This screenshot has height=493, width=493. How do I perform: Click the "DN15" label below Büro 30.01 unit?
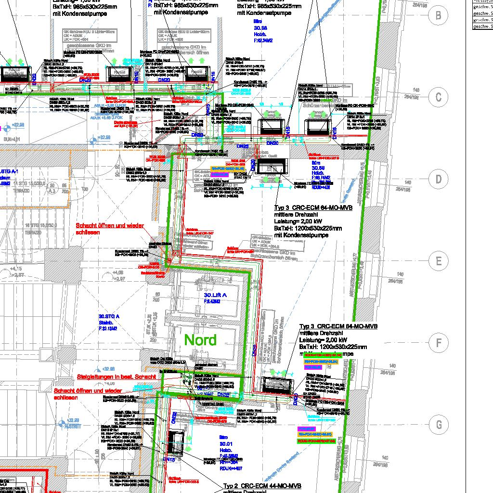pos(169,459)
